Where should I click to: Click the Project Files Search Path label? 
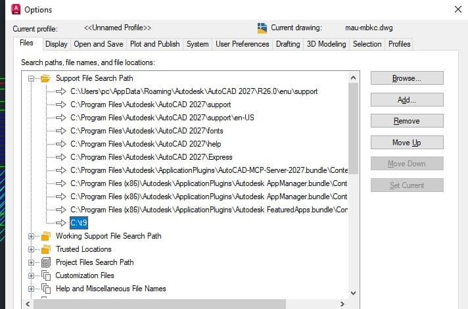tap(95, 262)
